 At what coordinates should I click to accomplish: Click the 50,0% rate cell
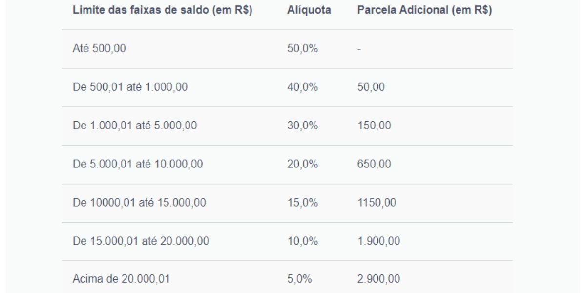point(303,49)
